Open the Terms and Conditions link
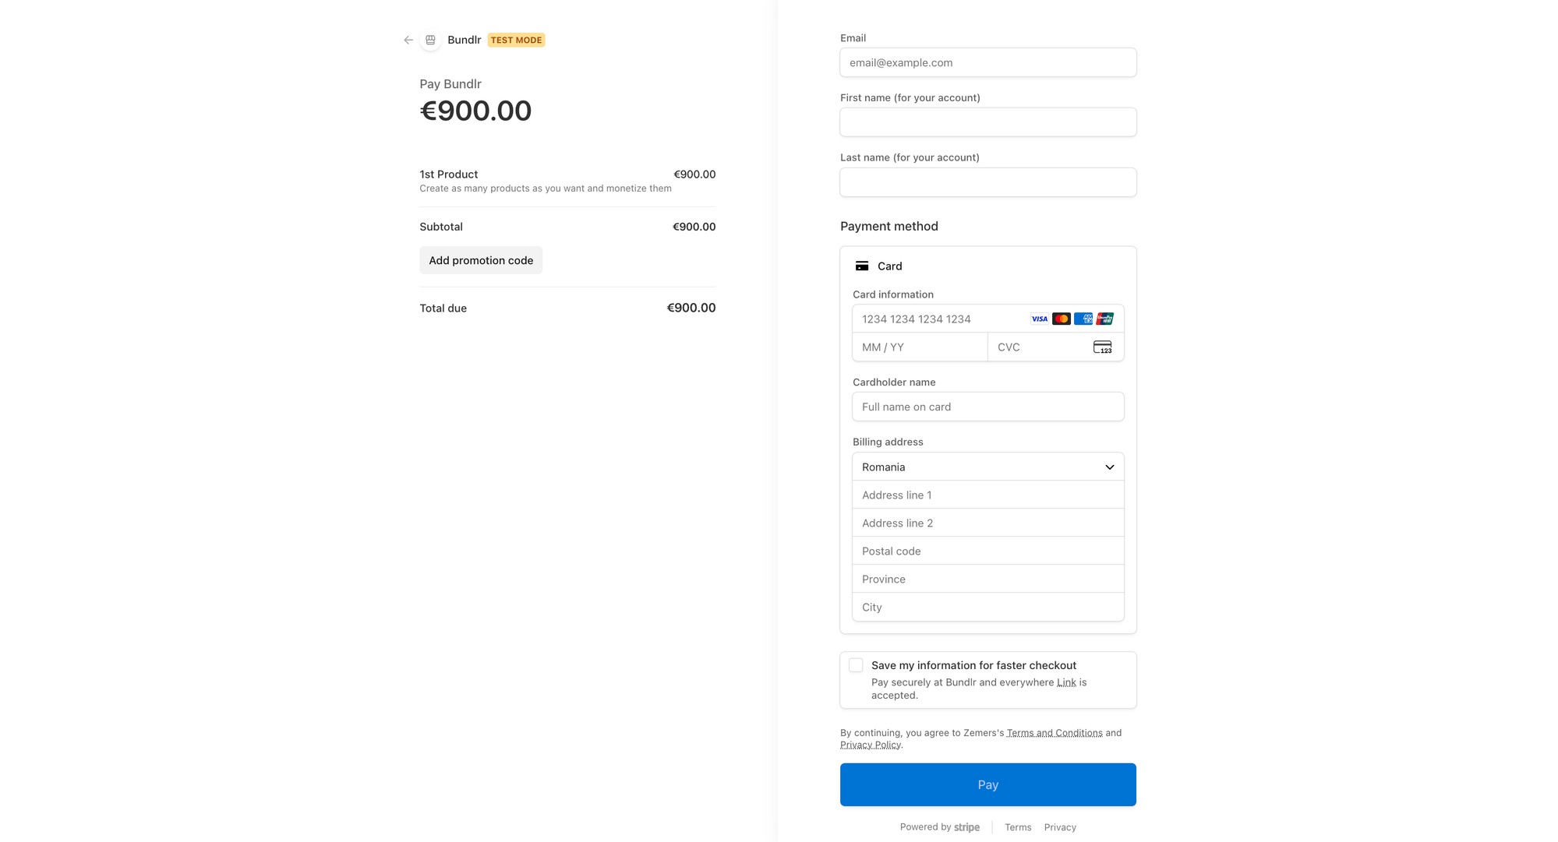 click(1054, 733)
